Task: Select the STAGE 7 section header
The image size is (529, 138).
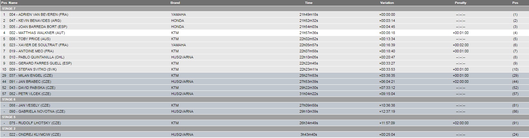Action: click(9, 9)
